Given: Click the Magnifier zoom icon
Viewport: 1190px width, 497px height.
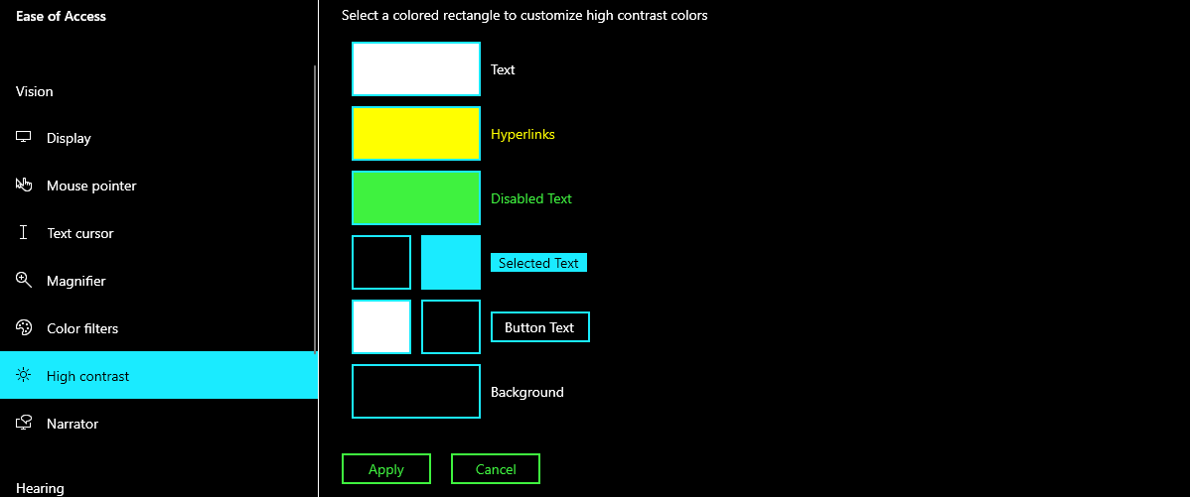Looking at the screenshot, I should [24, 281].
